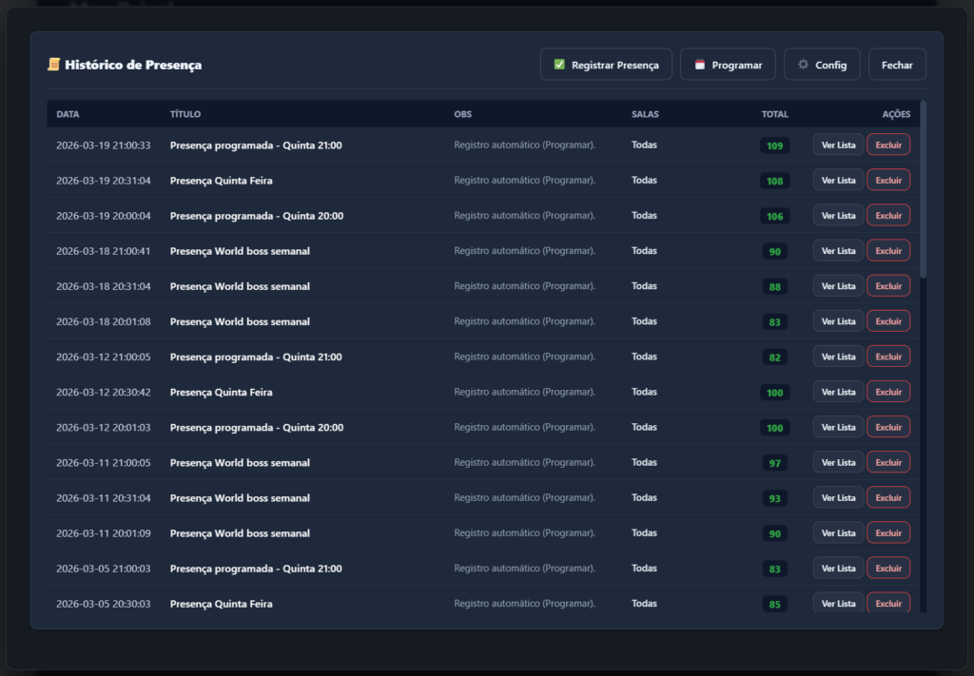Open Registrar Presença dialog
974x676 pixels.
click(606, 65)
